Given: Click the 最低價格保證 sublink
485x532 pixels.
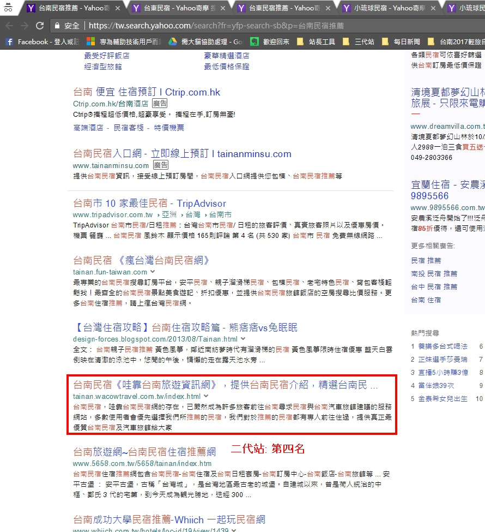Looking at the screenshot, I should tap(227, 67).
